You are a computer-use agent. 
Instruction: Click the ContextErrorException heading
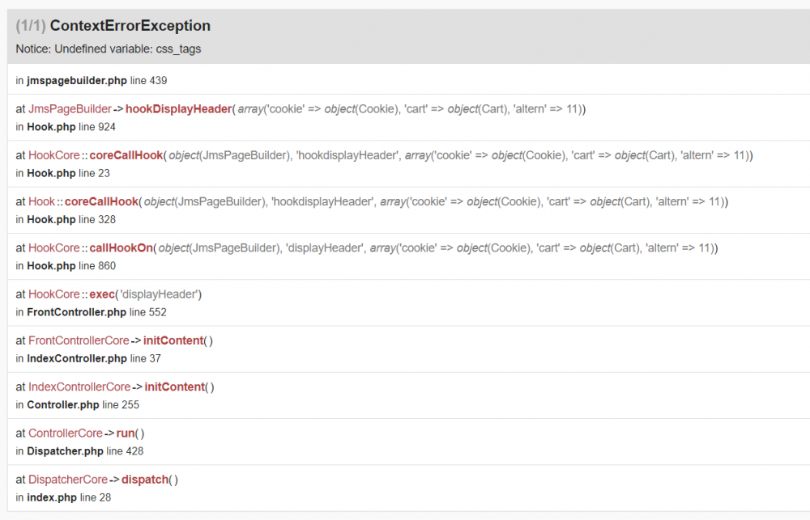coord(130,26)
